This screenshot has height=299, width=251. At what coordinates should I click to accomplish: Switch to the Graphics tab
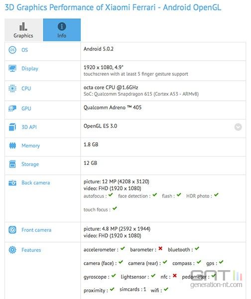(x=23, y=30)
